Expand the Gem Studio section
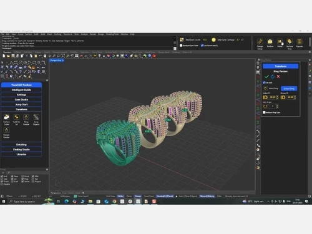Viewport: 312px width, 234px height. (21, 100)
